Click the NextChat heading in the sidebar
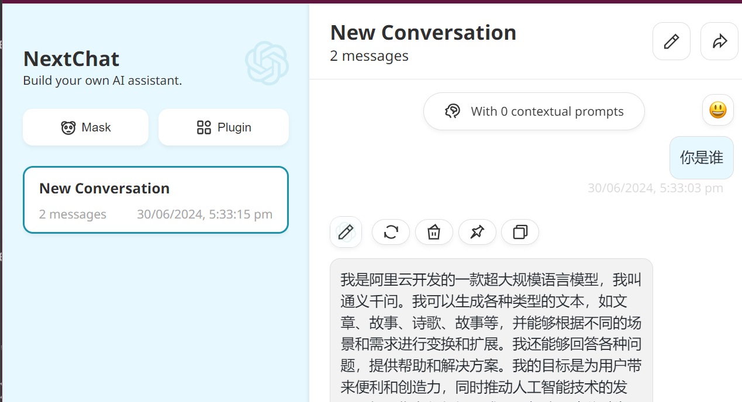The image size is (742, 402). click(71, 59)
